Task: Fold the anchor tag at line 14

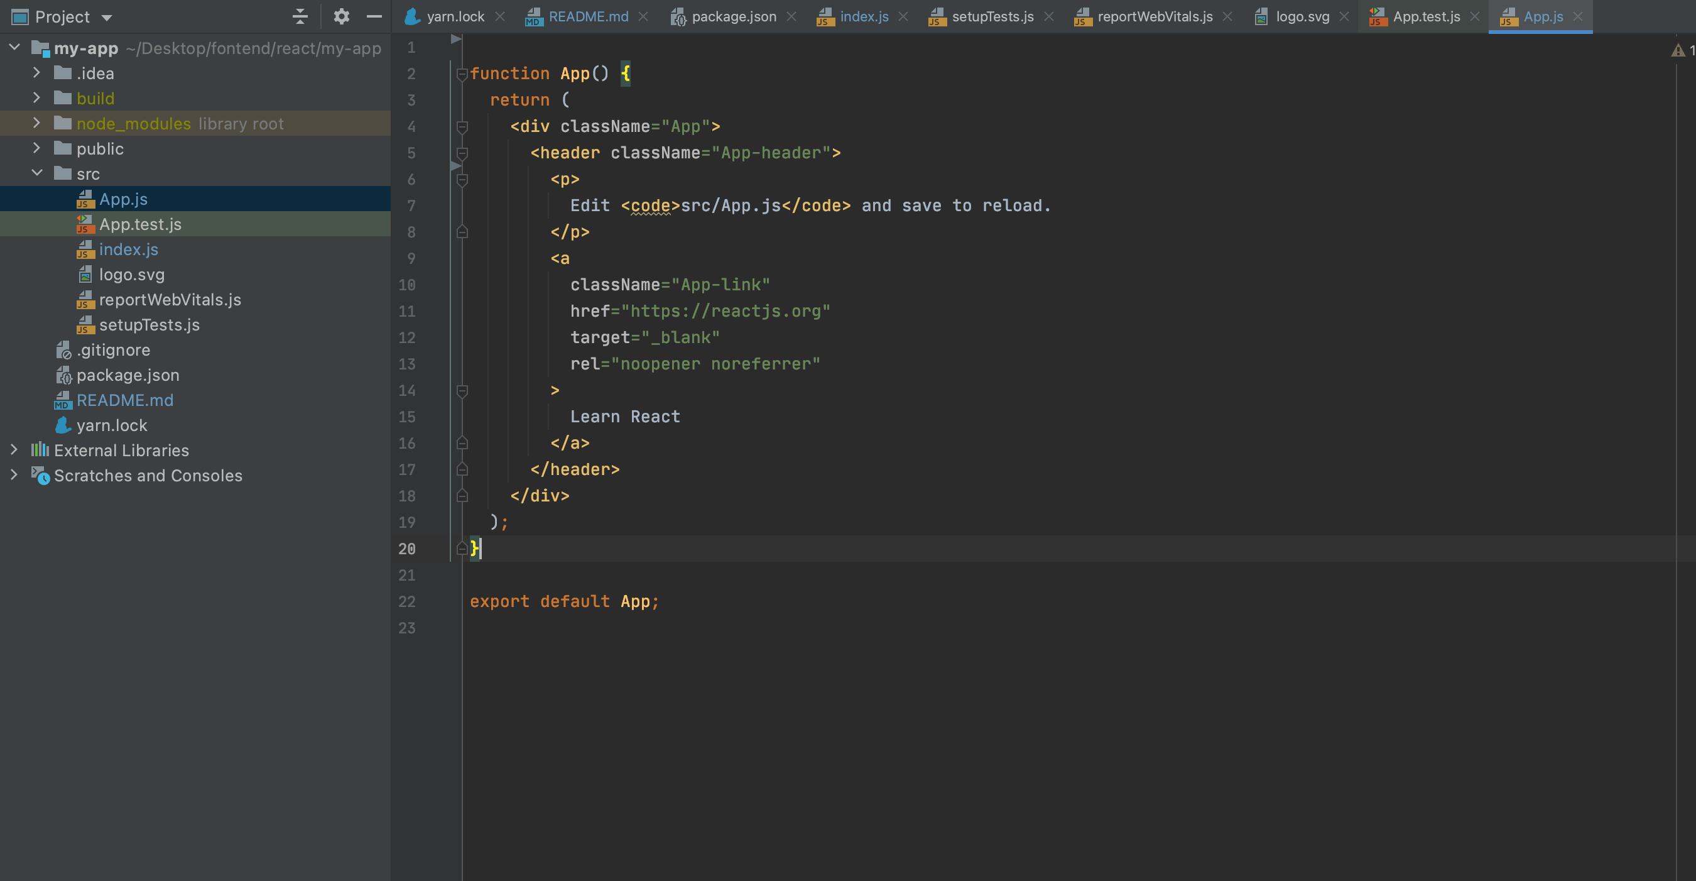Action: click(462, 390)
